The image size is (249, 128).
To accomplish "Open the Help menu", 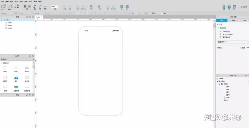I will tap(40, 1).
